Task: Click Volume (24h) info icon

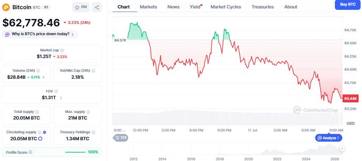Action: [x=38, y=71]
